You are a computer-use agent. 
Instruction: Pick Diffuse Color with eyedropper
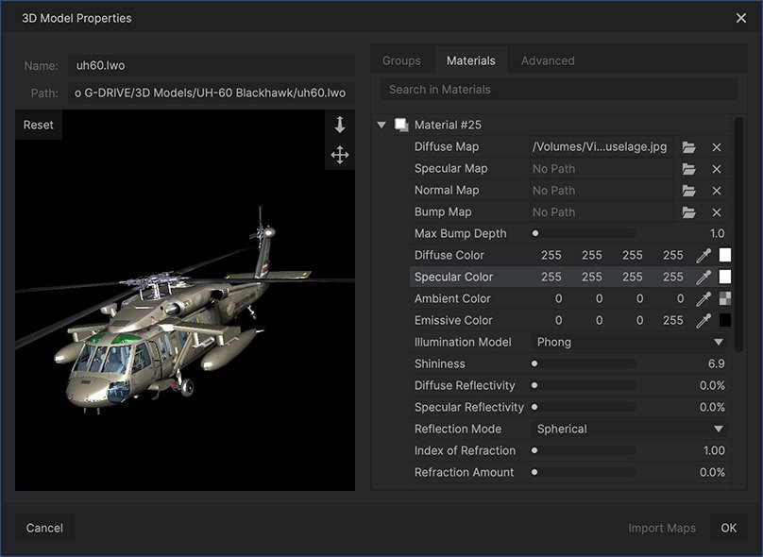coord(704,255)
